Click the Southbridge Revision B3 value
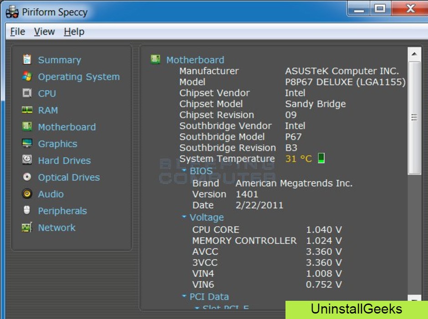This screenshot has height=319, width=428. coord(291,147)
